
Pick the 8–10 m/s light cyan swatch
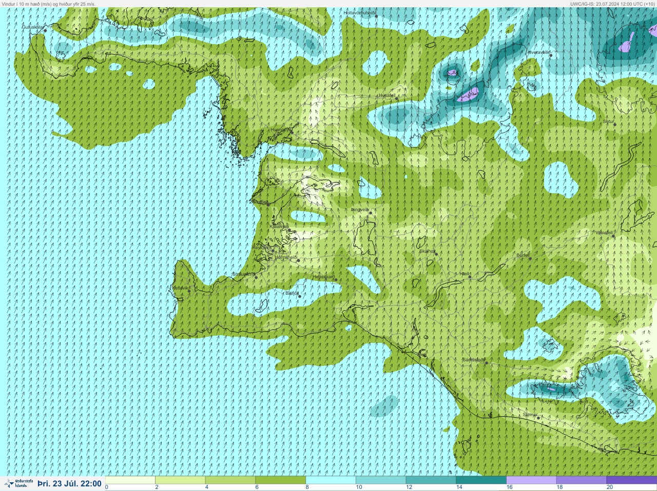point(331,480)
